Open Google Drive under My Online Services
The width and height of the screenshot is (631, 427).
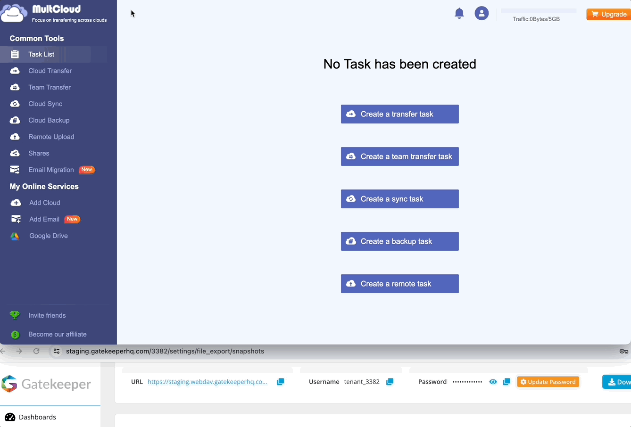click(48, 236)
